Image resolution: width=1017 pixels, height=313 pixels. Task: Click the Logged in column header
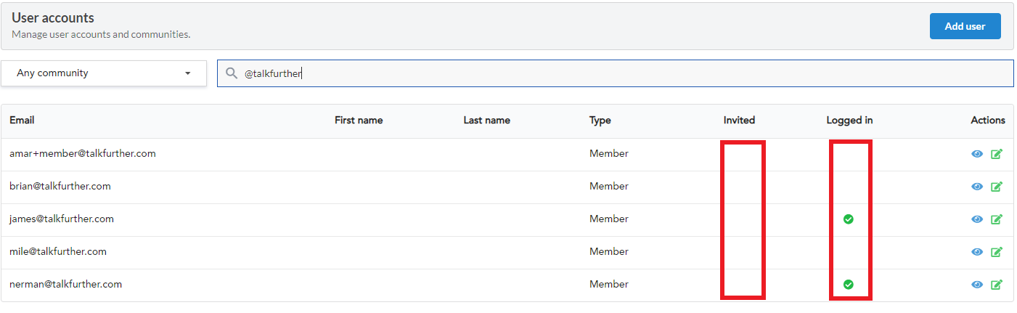tap(849, 121)
